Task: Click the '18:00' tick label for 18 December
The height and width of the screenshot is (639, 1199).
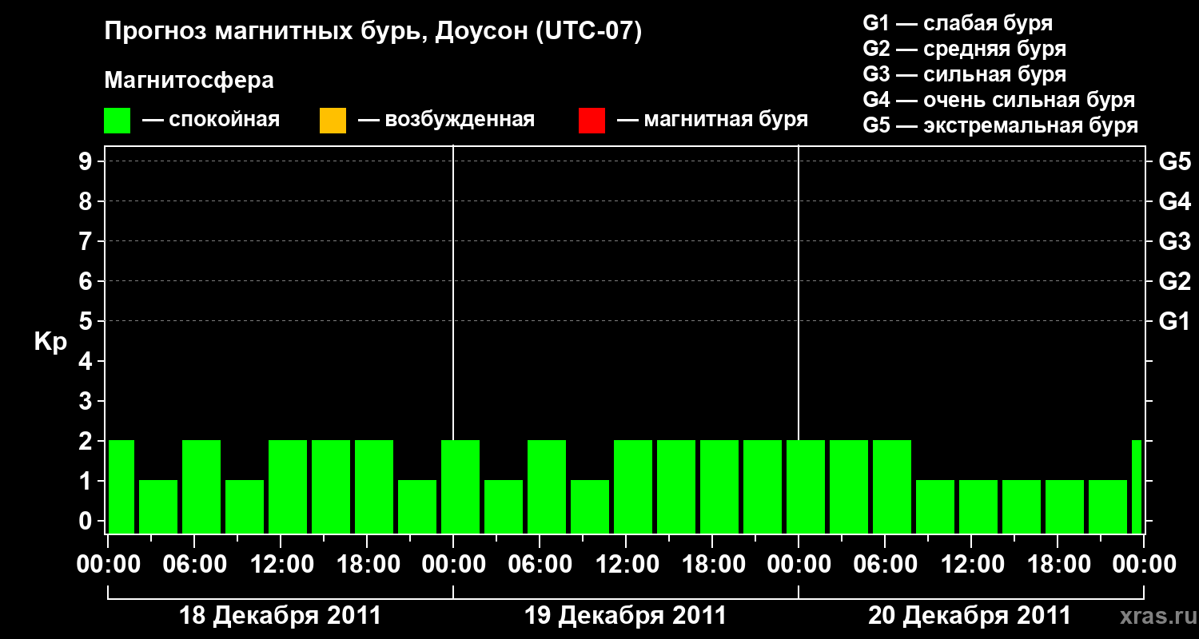Action: (368, 565)
